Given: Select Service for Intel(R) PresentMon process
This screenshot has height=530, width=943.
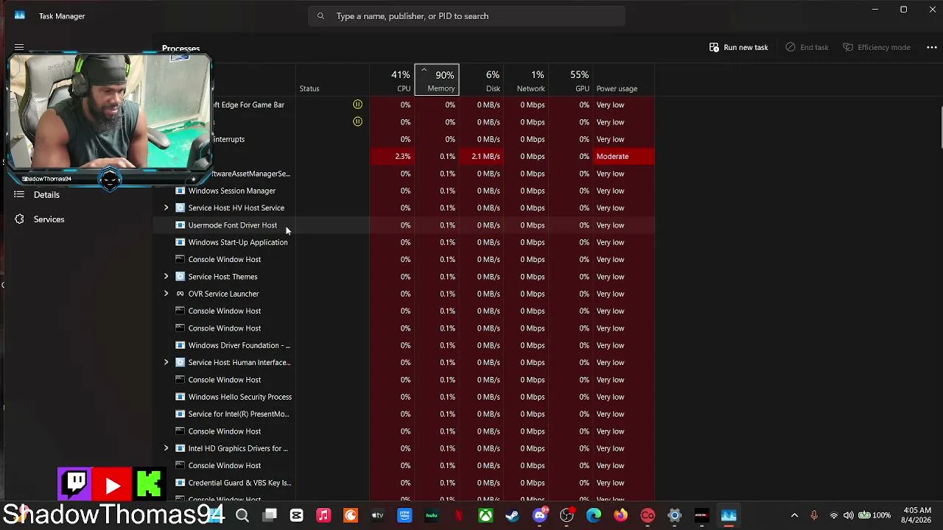Looking at the screenshot, I should 404,414.
